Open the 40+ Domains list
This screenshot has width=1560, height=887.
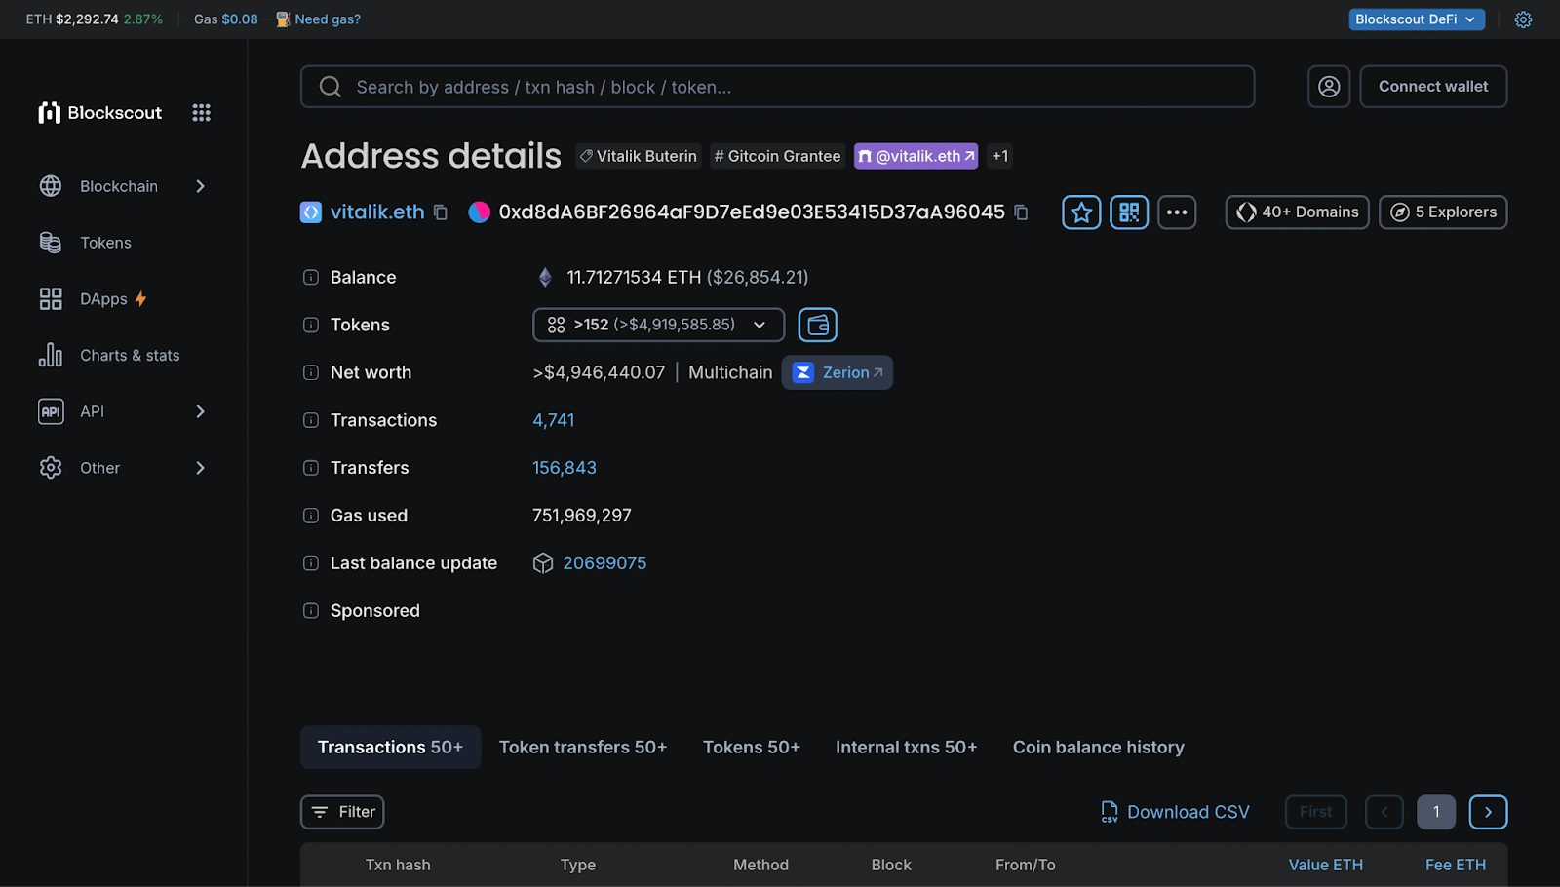click(x=1298, y=212)
